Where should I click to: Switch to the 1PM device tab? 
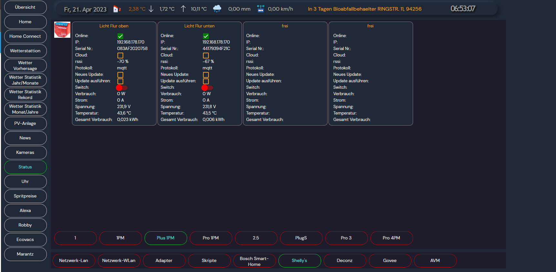click(120, 238)
